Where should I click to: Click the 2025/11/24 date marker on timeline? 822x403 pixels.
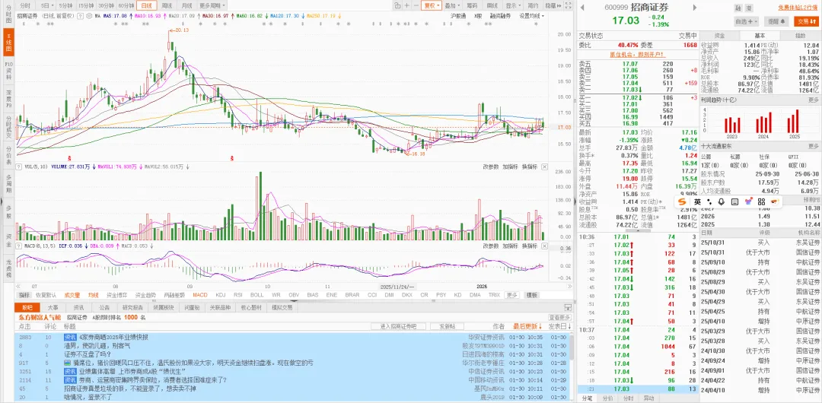coord(397,286)
